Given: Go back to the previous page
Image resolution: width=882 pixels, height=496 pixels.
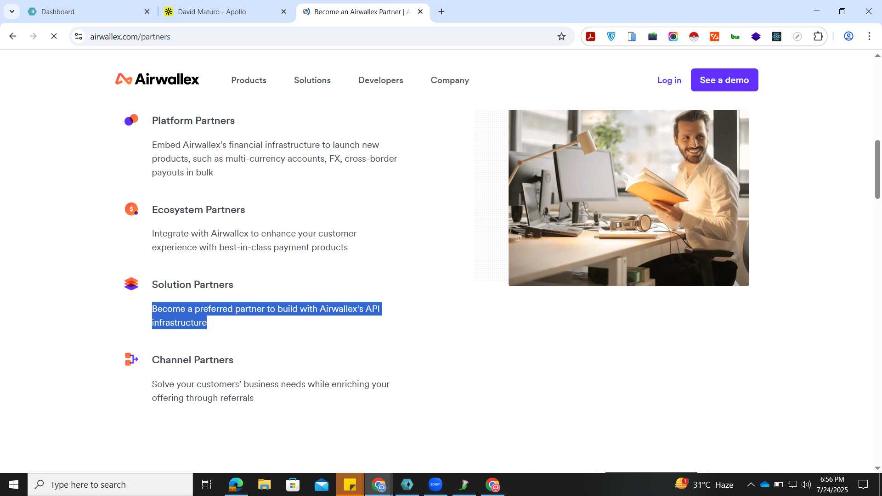Looking at the screenshot, I should [13, 36].
